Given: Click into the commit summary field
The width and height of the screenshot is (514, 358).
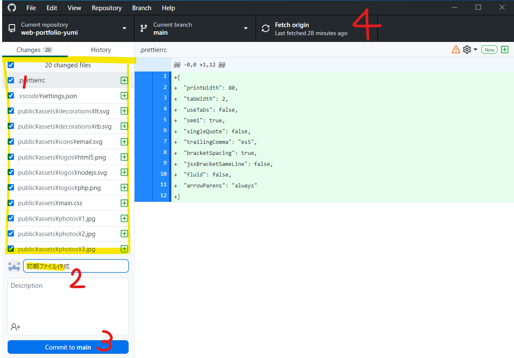Looking at the screenshot, I should [x=76, y=266].
